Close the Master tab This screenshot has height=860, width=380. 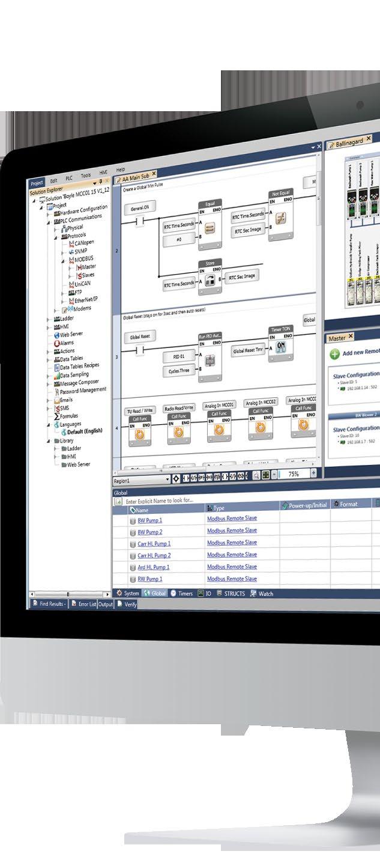click(x=350, y=337)
